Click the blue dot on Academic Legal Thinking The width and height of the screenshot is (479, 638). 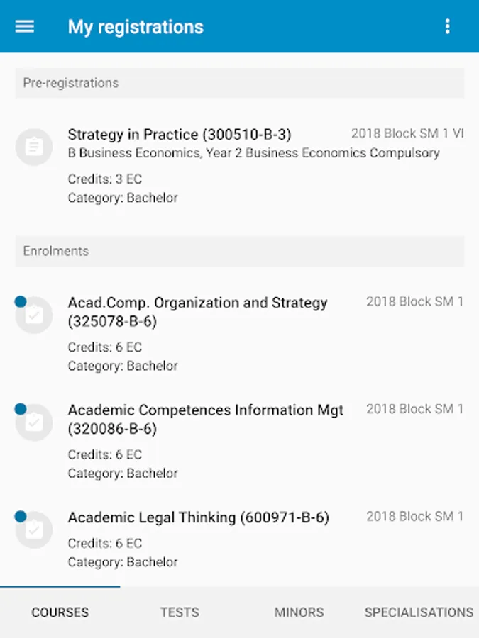(21, 516)
